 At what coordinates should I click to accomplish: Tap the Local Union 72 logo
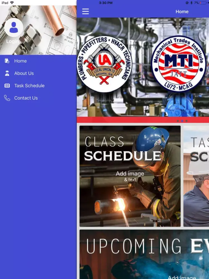[x=104, y=64]
